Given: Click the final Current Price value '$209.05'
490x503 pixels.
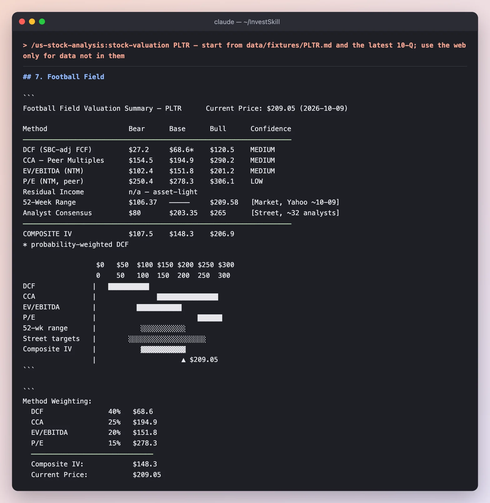Looking at the screenshot, I should 147,475.
